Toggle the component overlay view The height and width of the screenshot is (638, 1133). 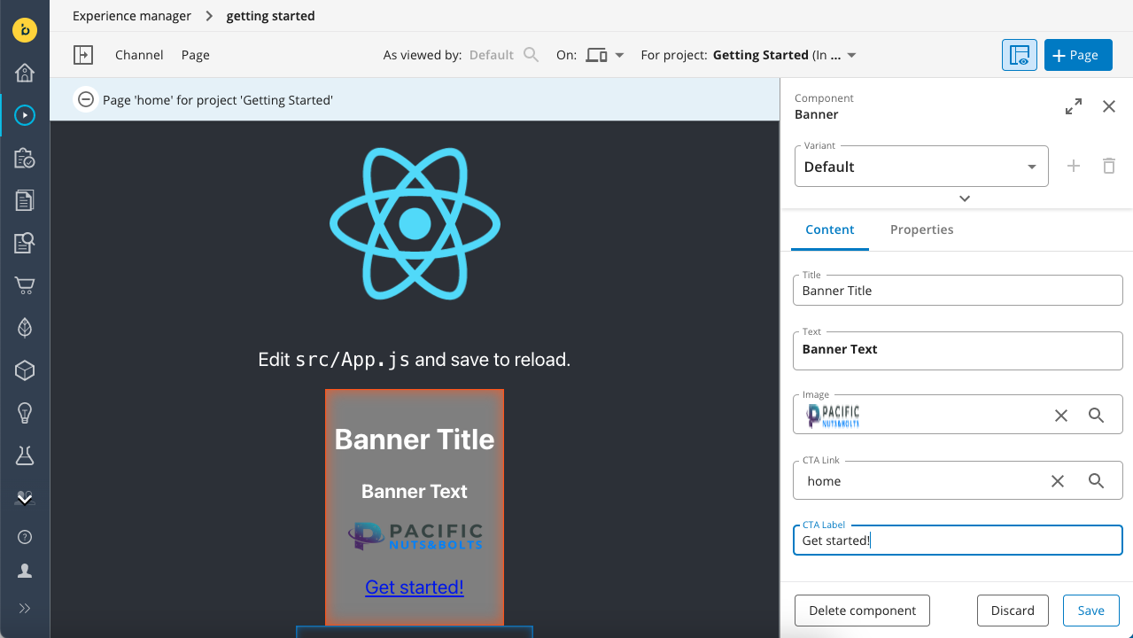click(1020, 55)
